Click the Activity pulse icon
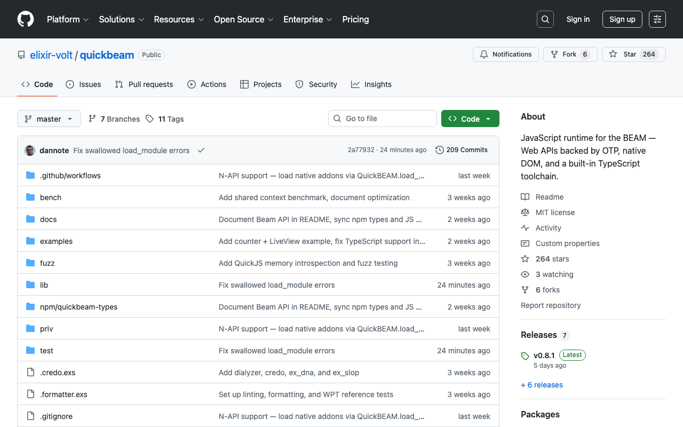The image size is (683, 427). click(x=526, y=228)
